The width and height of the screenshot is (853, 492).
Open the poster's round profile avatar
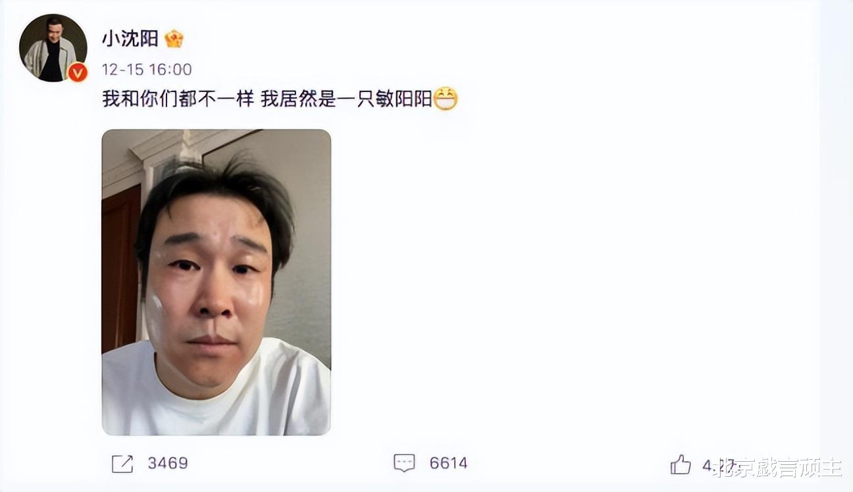[x=53, y=47]
